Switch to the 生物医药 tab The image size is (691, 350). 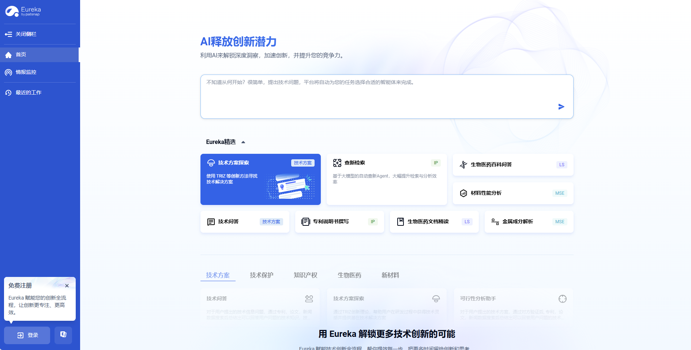[349, 275]
